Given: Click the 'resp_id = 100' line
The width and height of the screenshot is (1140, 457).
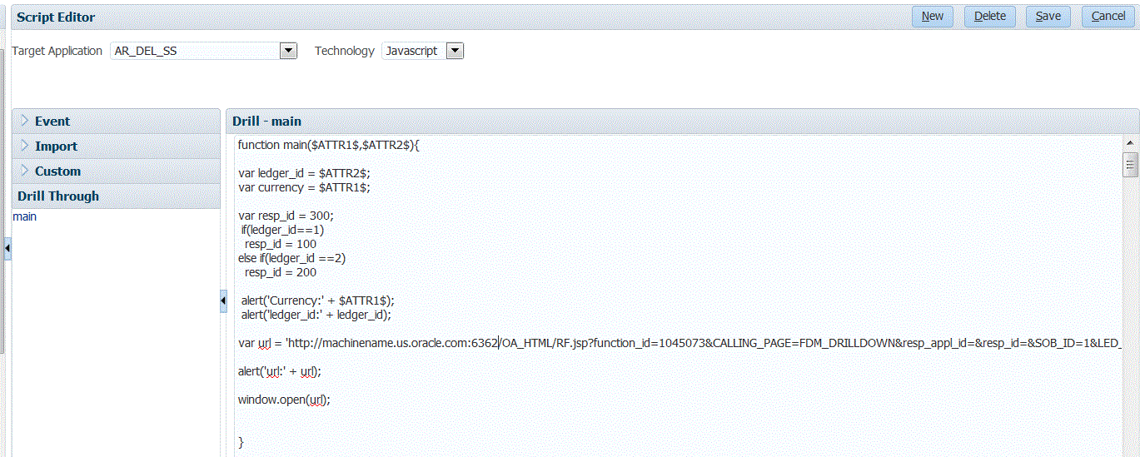Looking at the screenshot, I should pyautogui.click(x=280, y=244).
